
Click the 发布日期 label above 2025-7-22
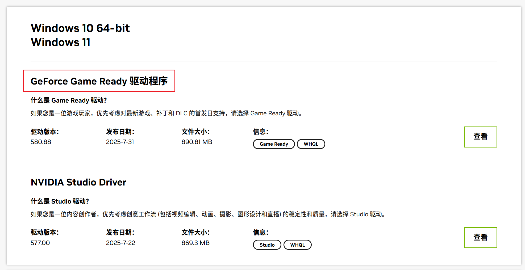click(120, 233)
